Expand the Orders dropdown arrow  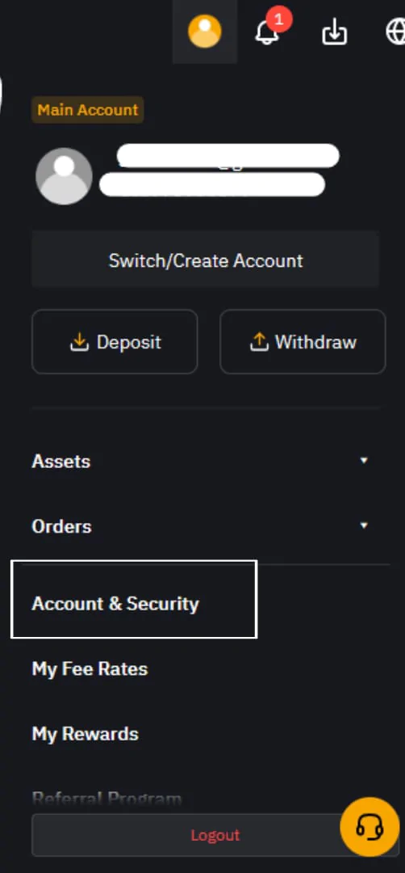pyautogui.click(x=364, y=525)
